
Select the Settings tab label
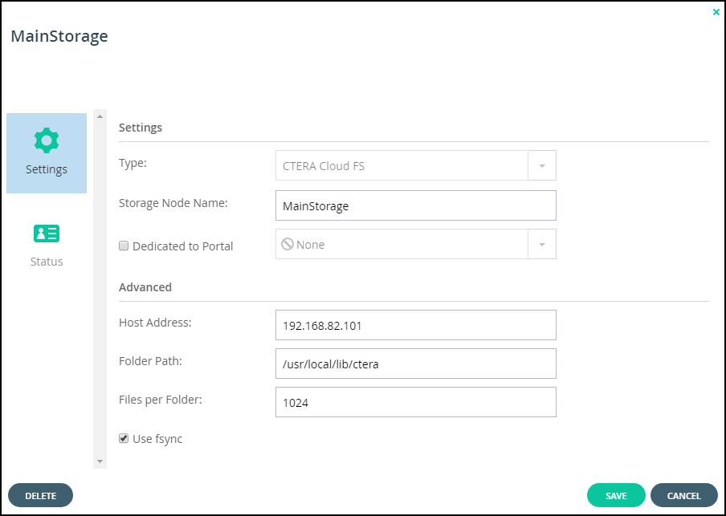coord(47,169)
